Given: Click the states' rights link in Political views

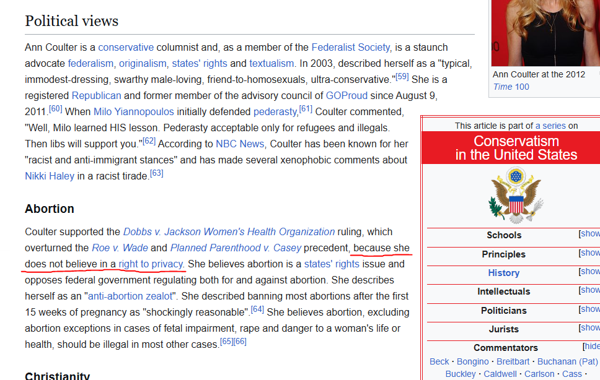Looking at the screenshot, I should click(x=200, y=63).
